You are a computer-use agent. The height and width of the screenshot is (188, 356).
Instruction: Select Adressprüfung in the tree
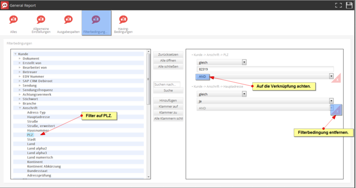tap(39, 175)
